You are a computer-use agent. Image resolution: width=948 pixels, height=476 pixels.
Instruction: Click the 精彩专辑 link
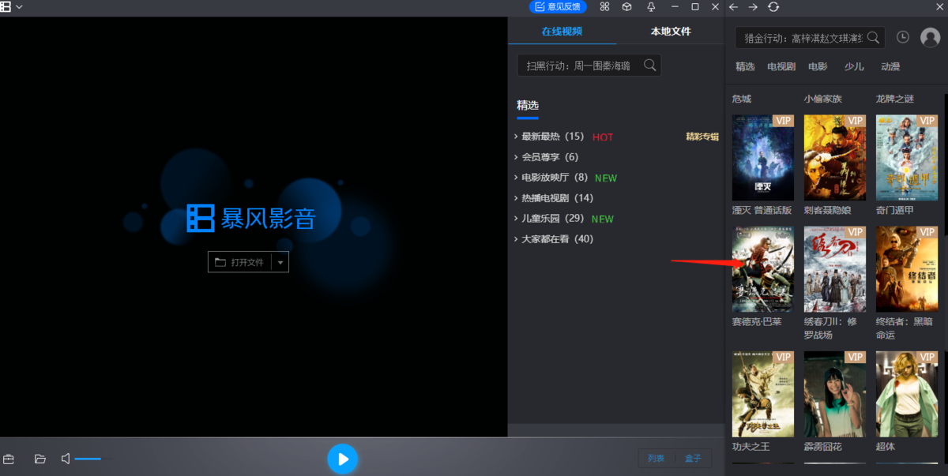702,137
